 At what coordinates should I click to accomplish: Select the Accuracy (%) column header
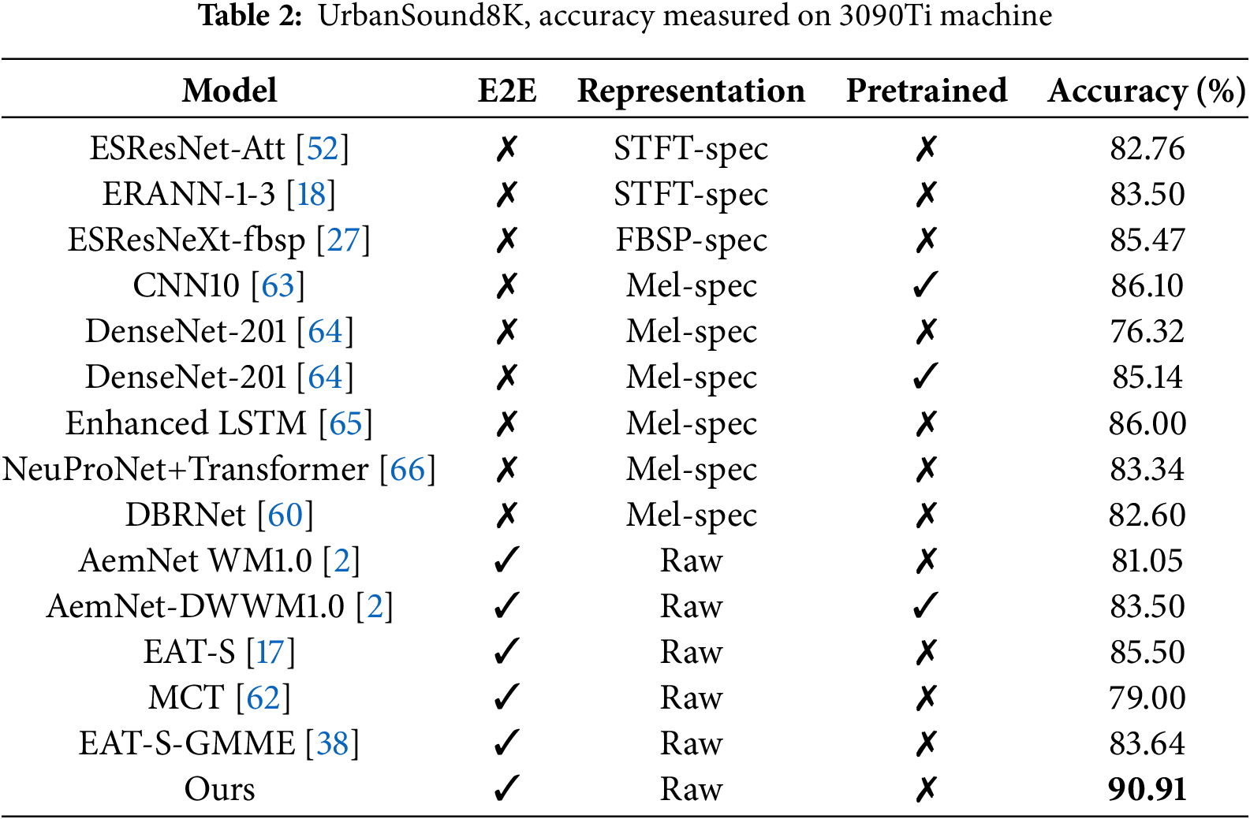1146,91
